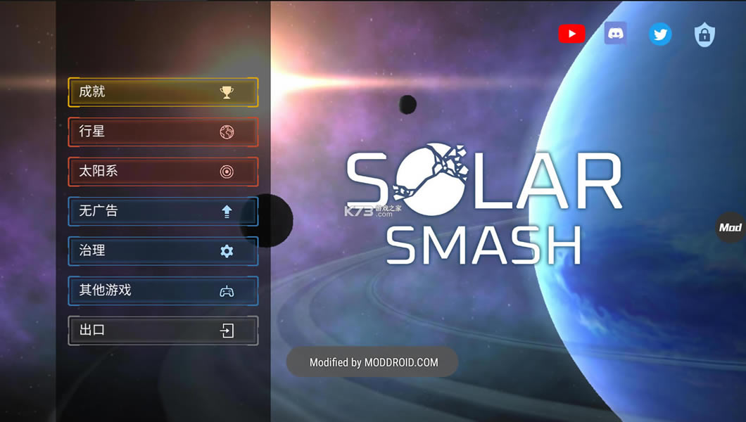
Task: Click the target icon in 太阳系 row
Action: (x=226, y=172)
